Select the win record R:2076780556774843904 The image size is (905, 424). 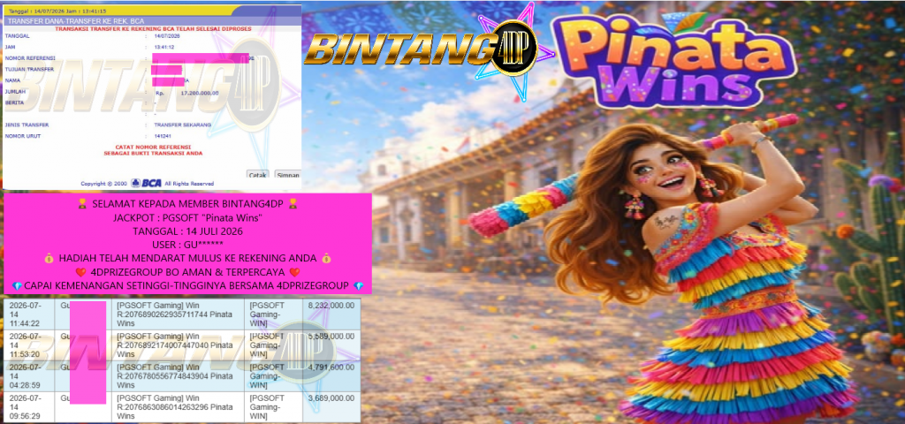[164, 376]
